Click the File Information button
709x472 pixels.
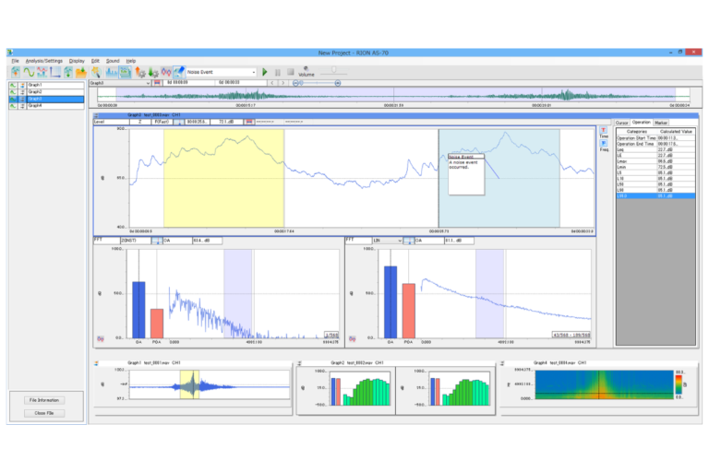pos(43,400)
